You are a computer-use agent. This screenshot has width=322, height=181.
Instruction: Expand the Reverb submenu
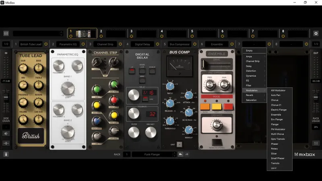254,95
